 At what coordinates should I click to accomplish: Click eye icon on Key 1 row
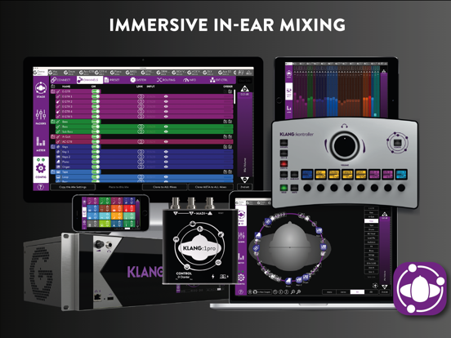[x=166, y=152]
